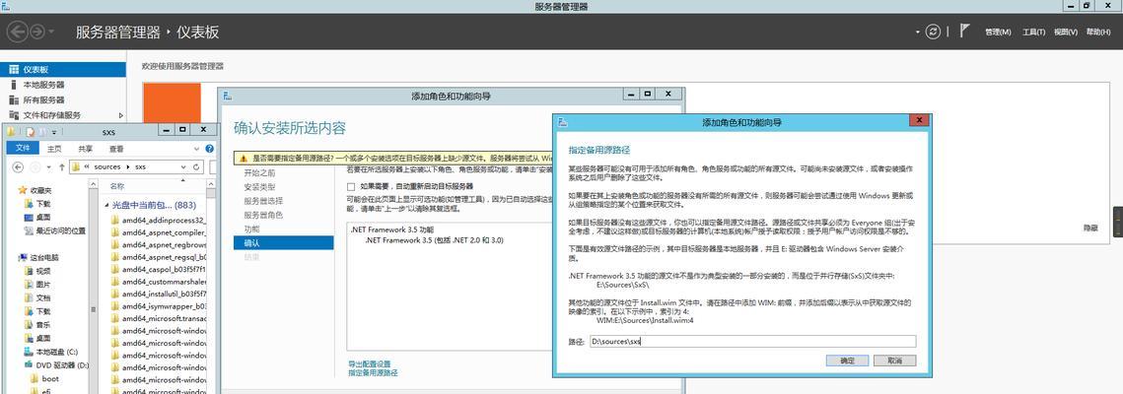The image size is (1123, 394).
Task: Open 文档 under 这台电脑
Action: click(x=37, y=298)
